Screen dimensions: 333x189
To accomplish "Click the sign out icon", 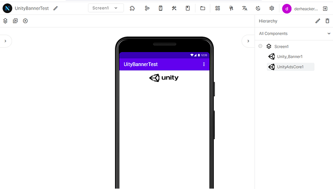I will pos(325,9).
